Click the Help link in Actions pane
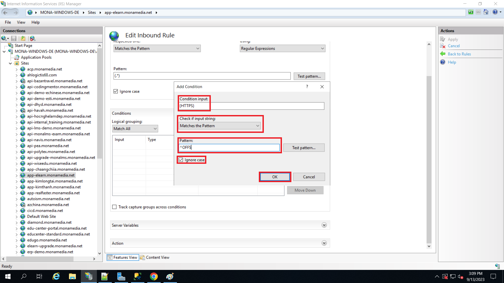504x283 pixels. point(452,62)
